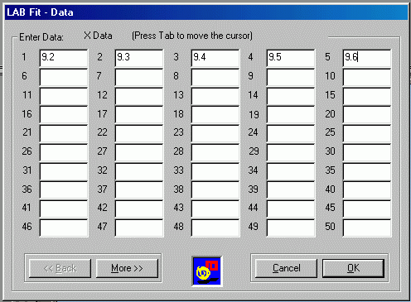This screenshot has height=302, width=411.
Task: Select empty data field number 41
Action: pyautogui.click(x=64, y=209)
